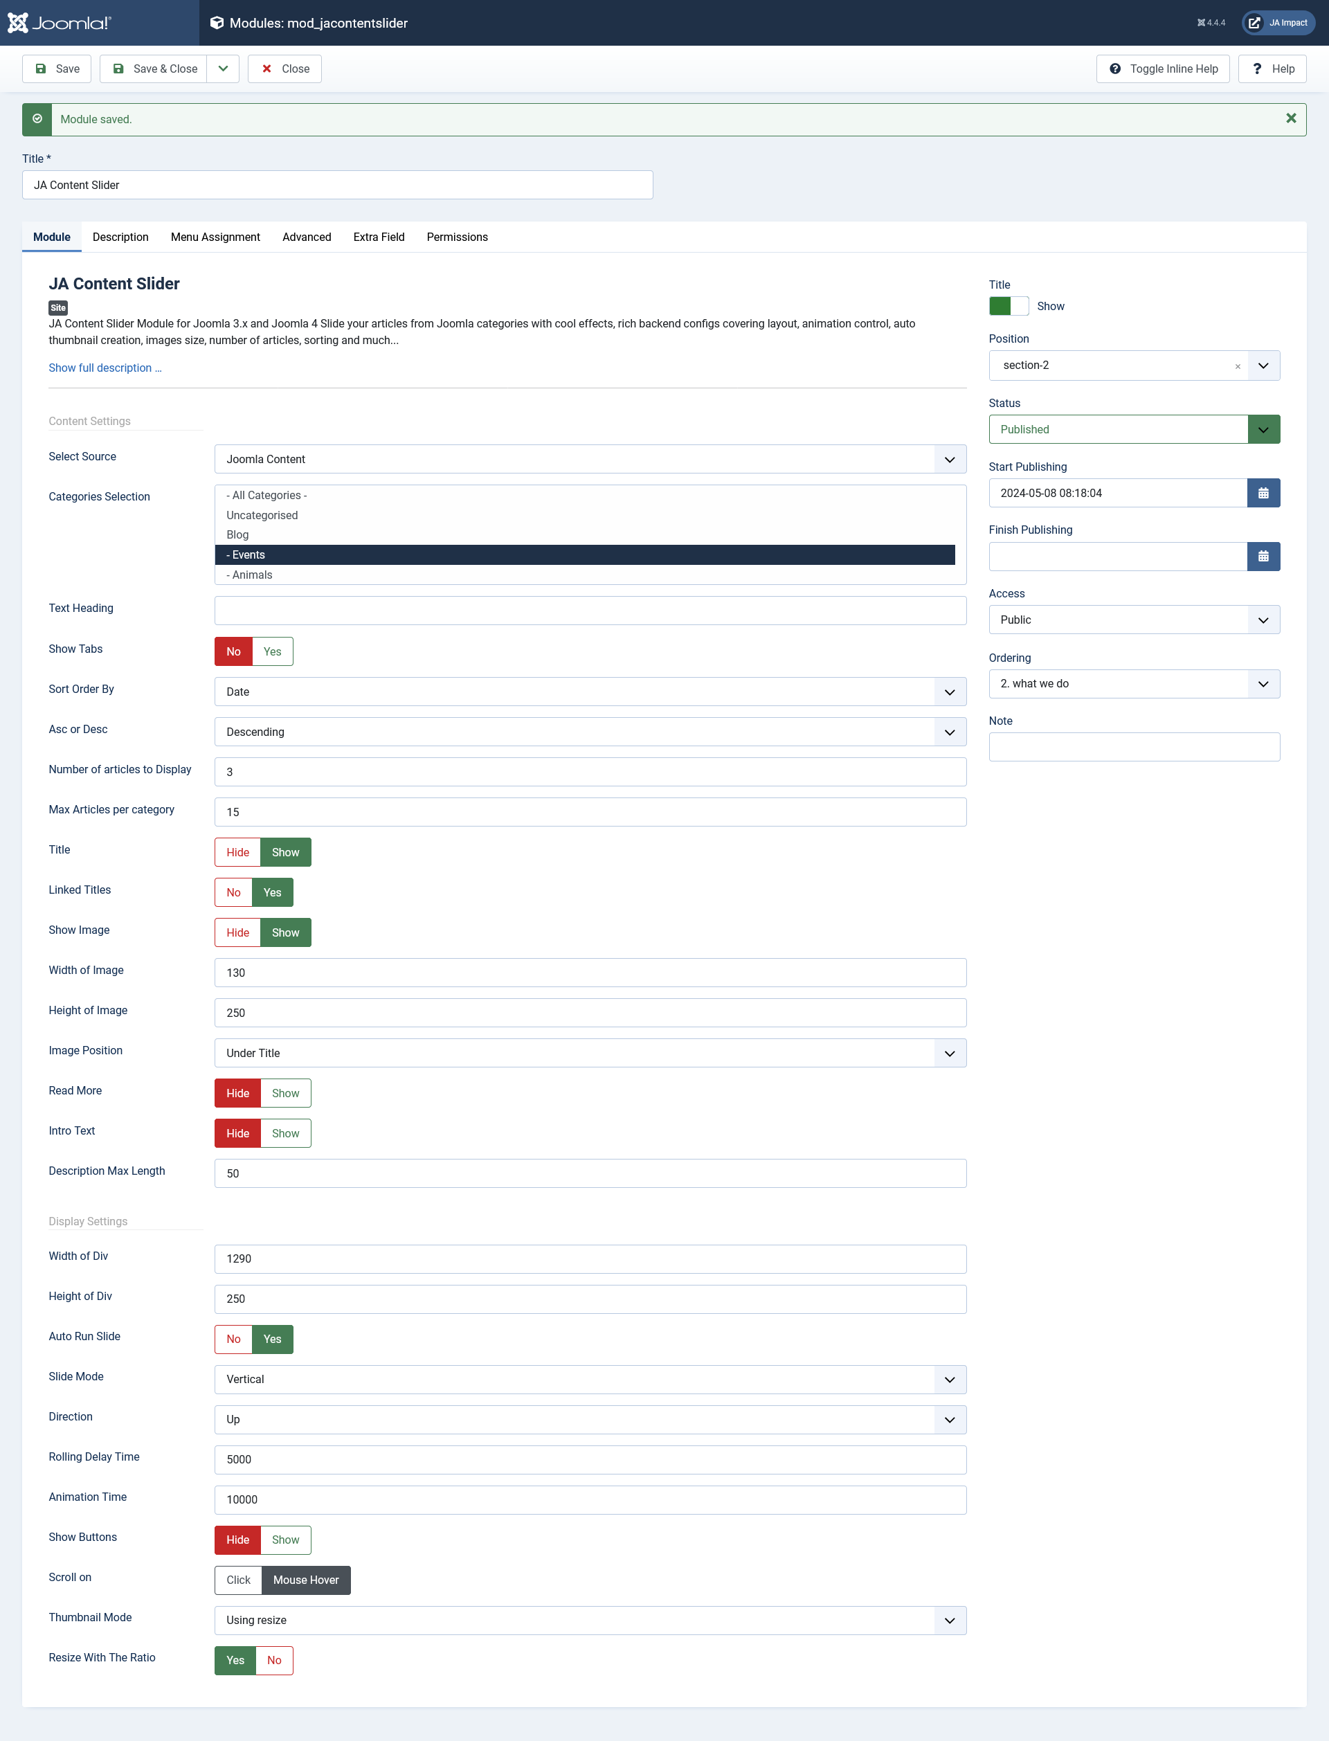Image resolution: width=1329 pixels, height=1741 pixels.
Task: Open the Slide Mode dropdown
Action: tap(589, 1379)
